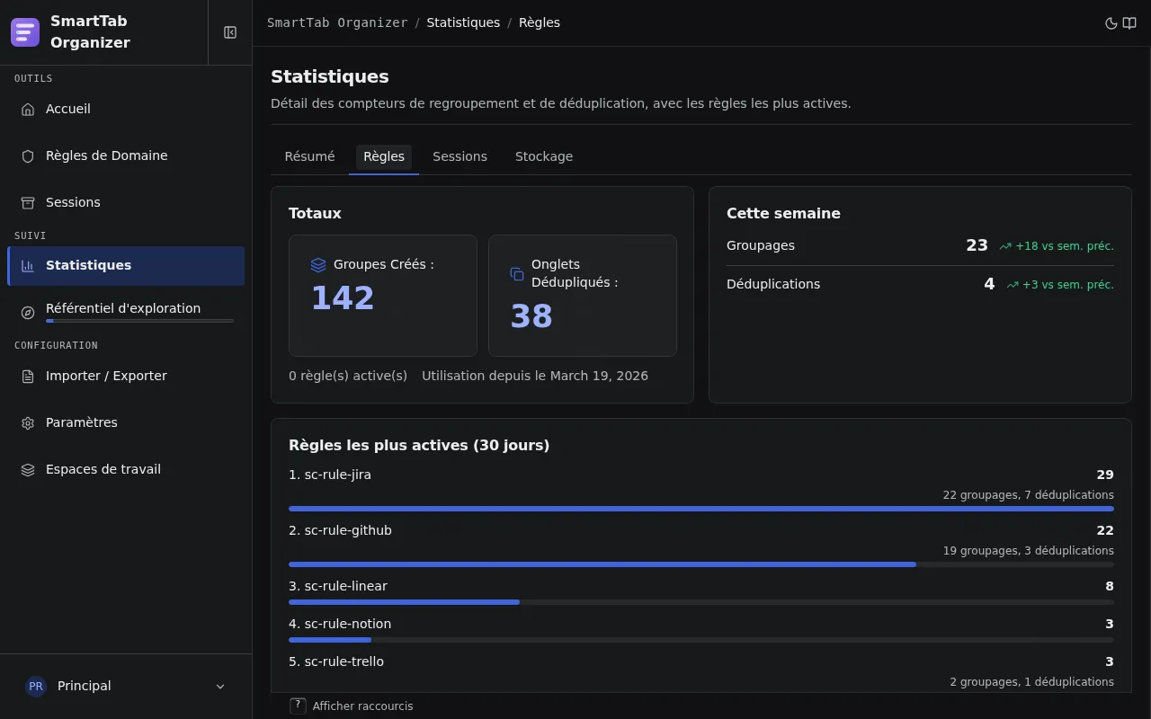Image resolution: width=1151 pixels, height=719 pixels.
Task: Click the Importer / Exporter file icon
Action: click(x=28, y=377)
